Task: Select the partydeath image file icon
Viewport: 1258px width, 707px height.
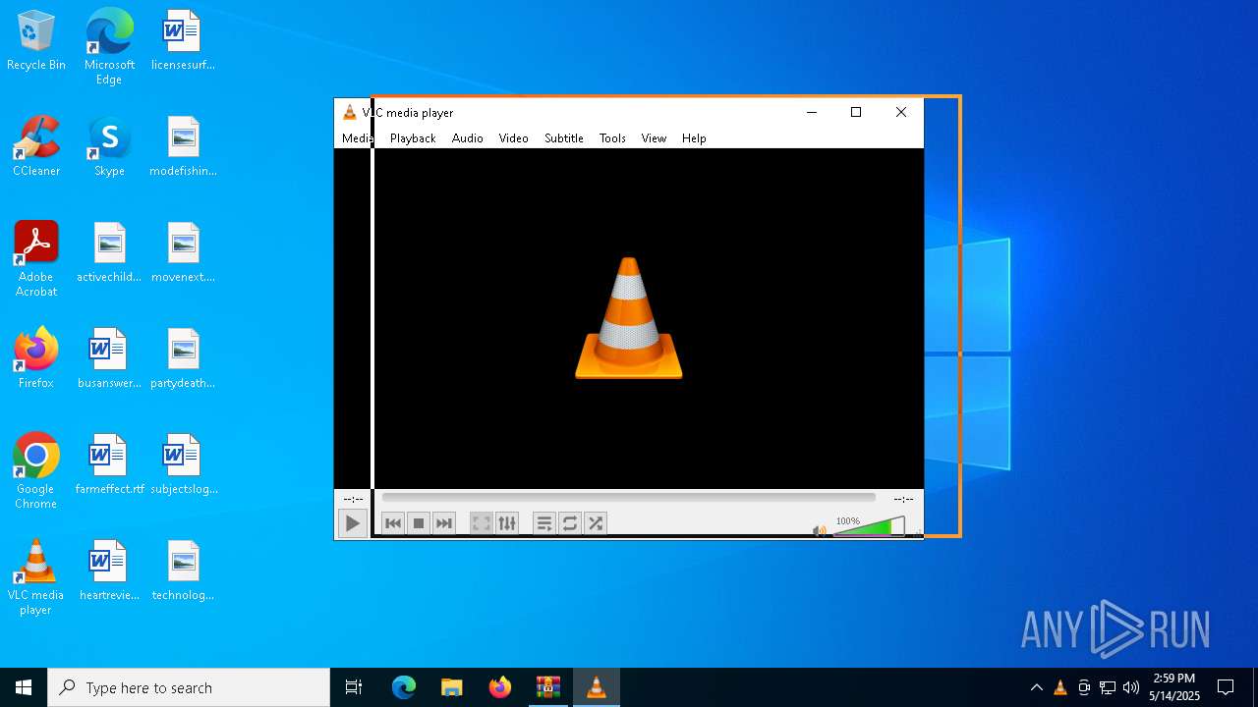Action: (183, 358)
